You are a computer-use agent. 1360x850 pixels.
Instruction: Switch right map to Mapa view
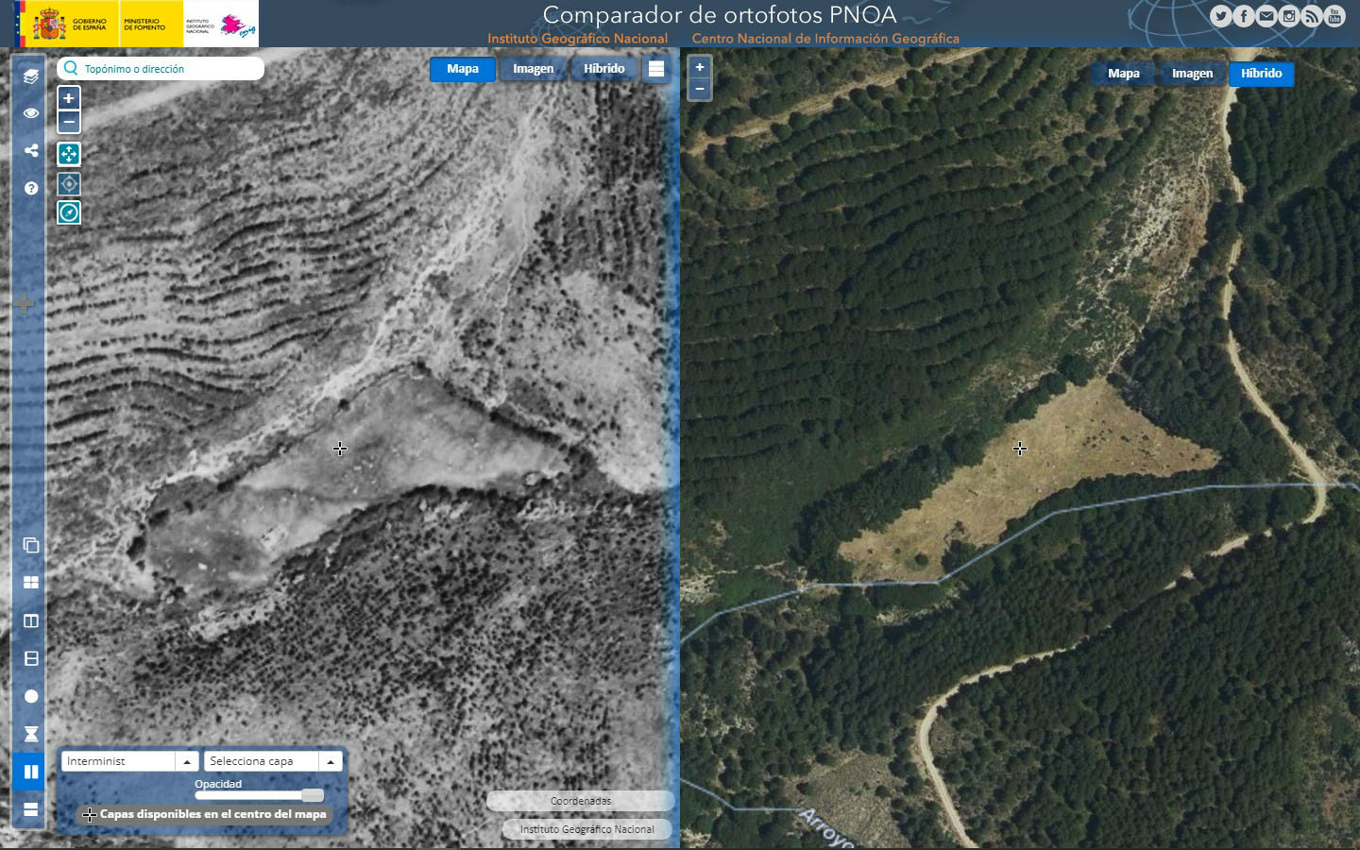click(1124, 74)
